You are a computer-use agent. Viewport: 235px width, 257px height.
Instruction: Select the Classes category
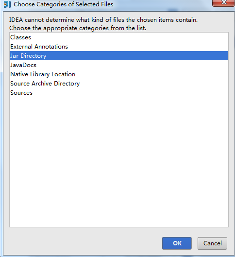pos(119,37)
